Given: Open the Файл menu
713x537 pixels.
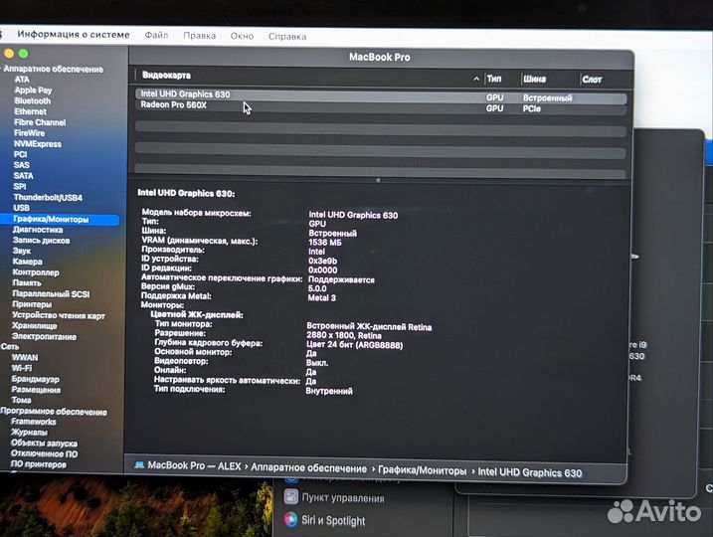Looking at the screenshot, I should point(156,35).
